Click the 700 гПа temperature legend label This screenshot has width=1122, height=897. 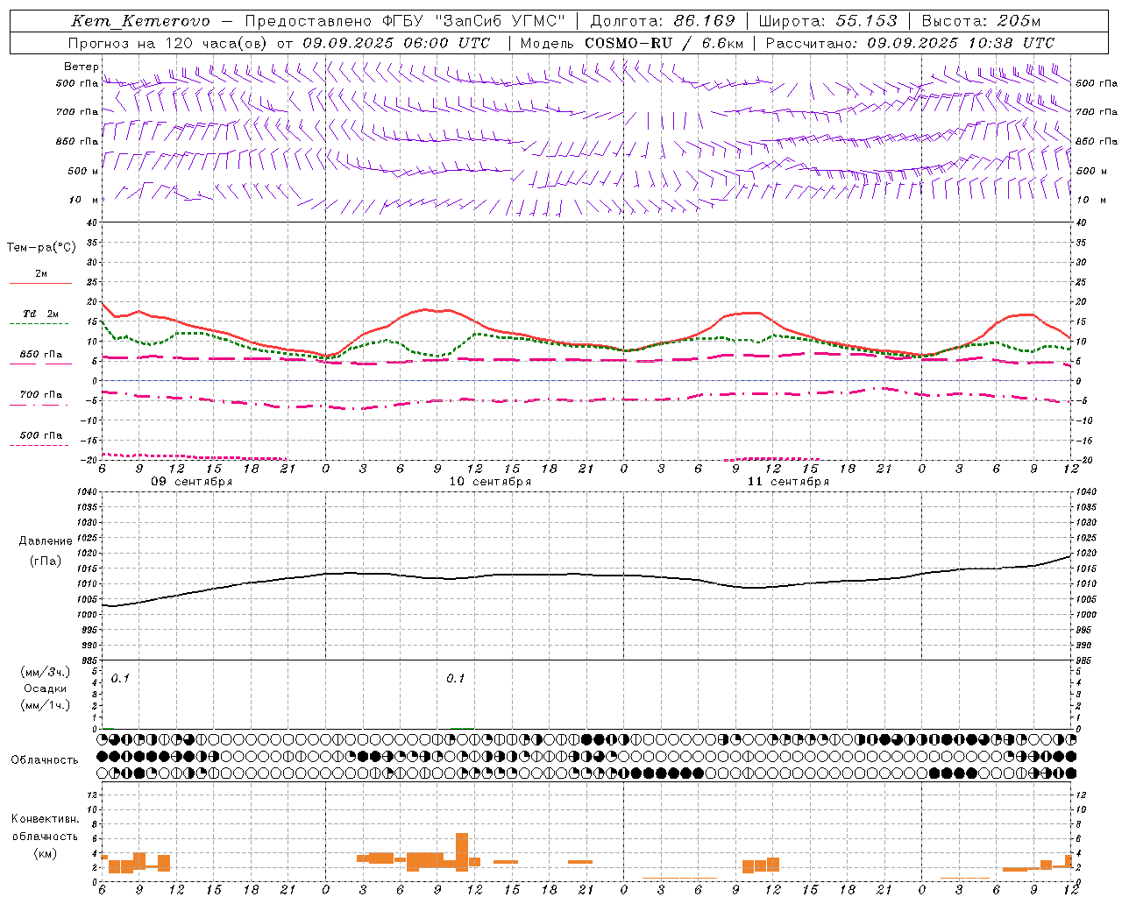click(41, 395)
